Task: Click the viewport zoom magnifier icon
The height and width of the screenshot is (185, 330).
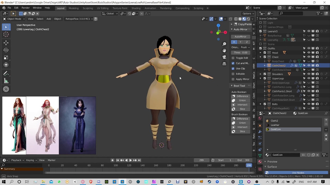Action: pyautogui.click(x=224, y=44)
